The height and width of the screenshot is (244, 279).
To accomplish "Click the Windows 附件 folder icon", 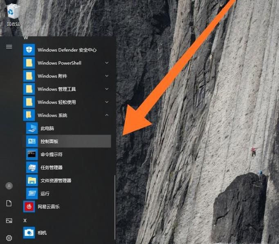I will point(29,76).
